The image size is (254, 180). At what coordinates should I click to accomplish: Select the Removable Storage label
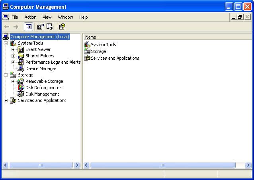[44, 81]
